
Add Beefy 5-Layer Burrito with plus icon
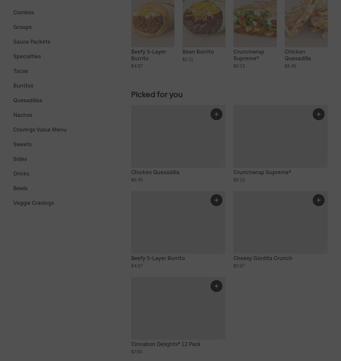click(x=216, y=200)
